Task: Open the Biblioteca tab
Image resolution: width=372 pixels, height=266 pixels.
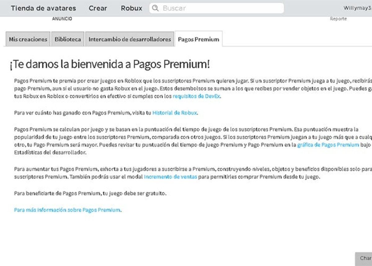Action: (68, 39)
